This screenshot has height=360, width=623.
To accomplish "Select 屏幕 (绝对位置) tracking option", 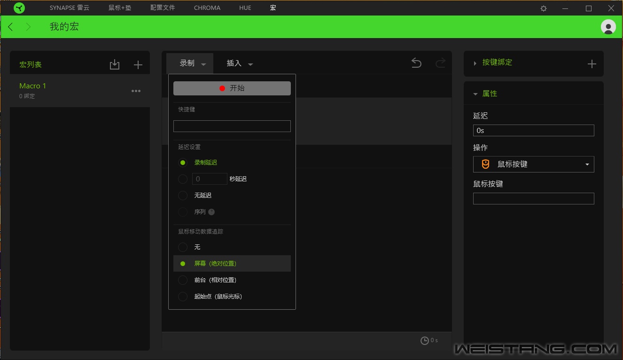I will pyautogui.click(x=232, y=264).
